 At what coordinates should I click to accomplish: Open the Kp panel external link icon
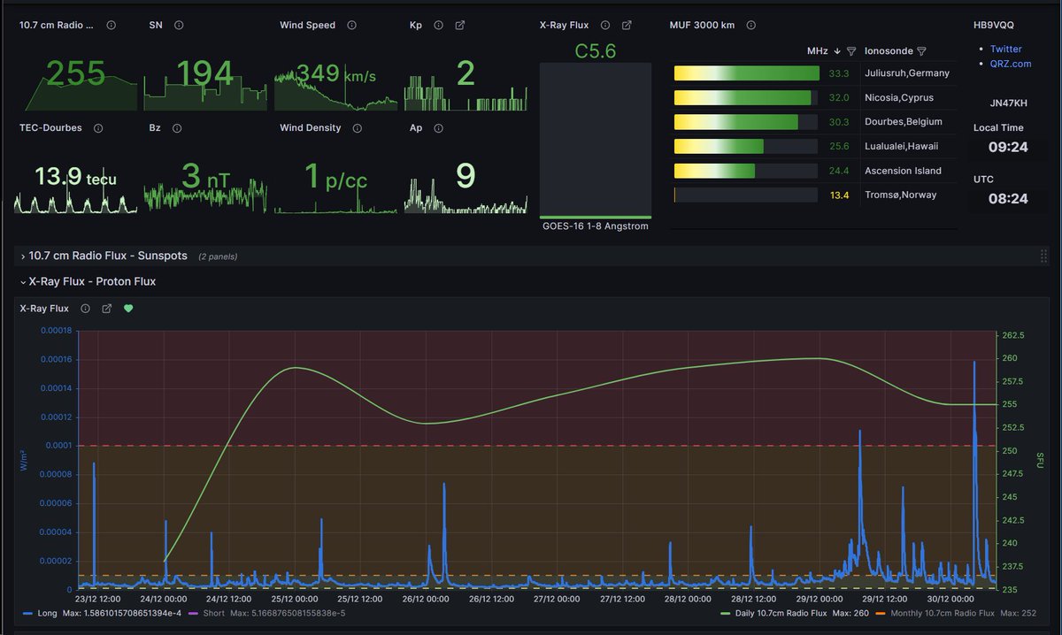[460, 26]
